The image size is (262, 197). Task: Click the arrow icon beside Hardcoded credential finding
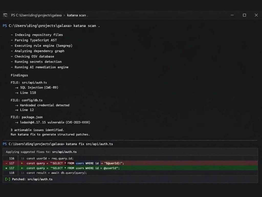coord(16,105)
